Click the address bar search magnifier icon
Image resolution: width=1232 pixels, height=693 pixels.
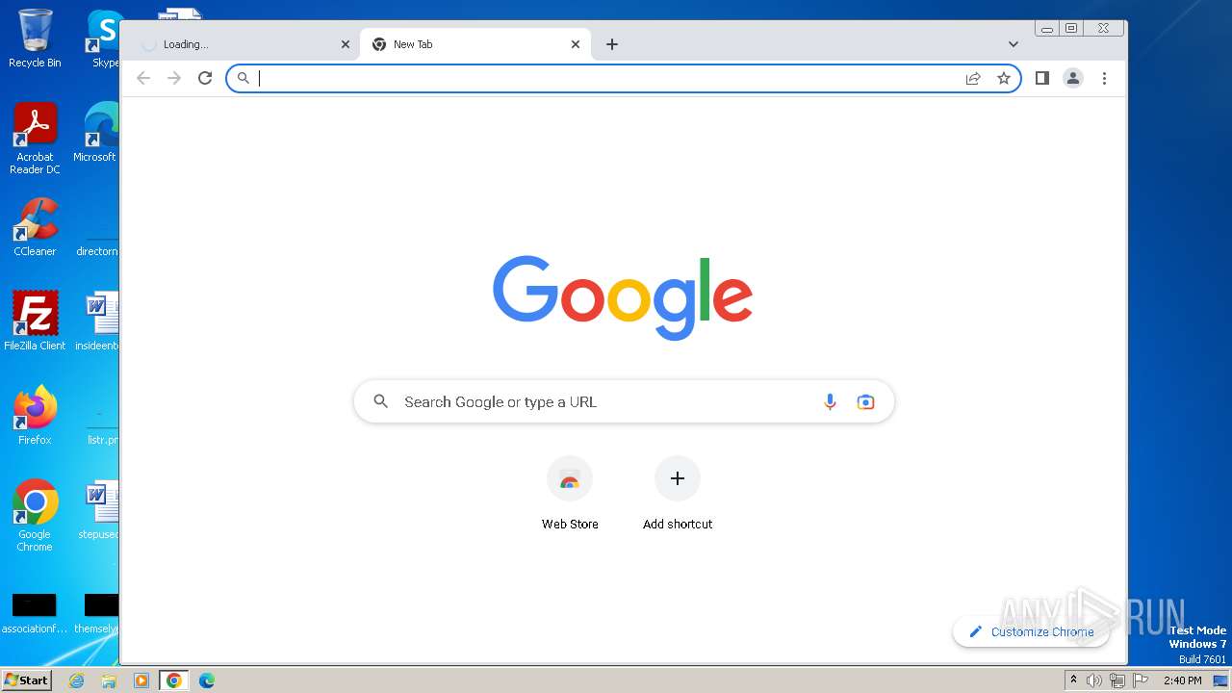(244, 78)
